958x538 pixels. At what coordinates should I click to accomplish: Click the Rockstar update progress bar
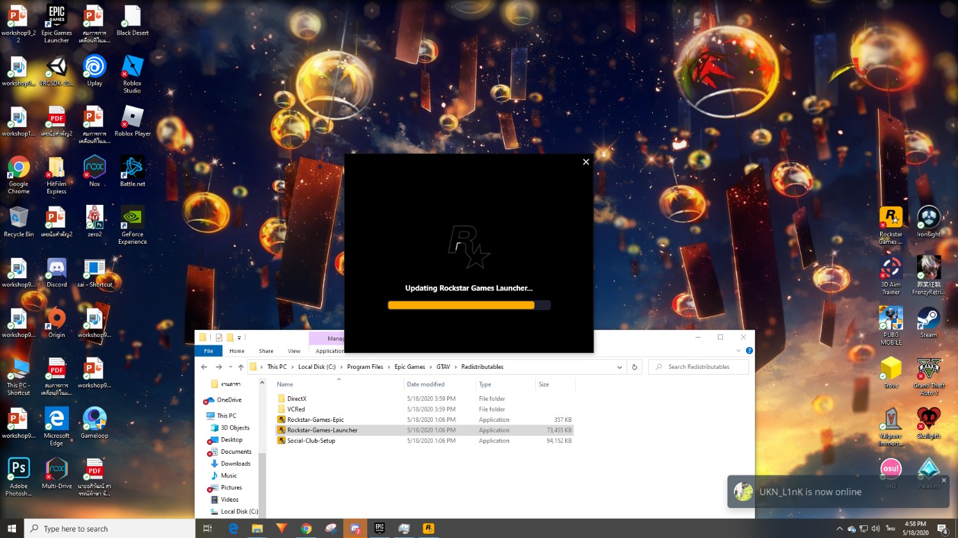[469, 305]
